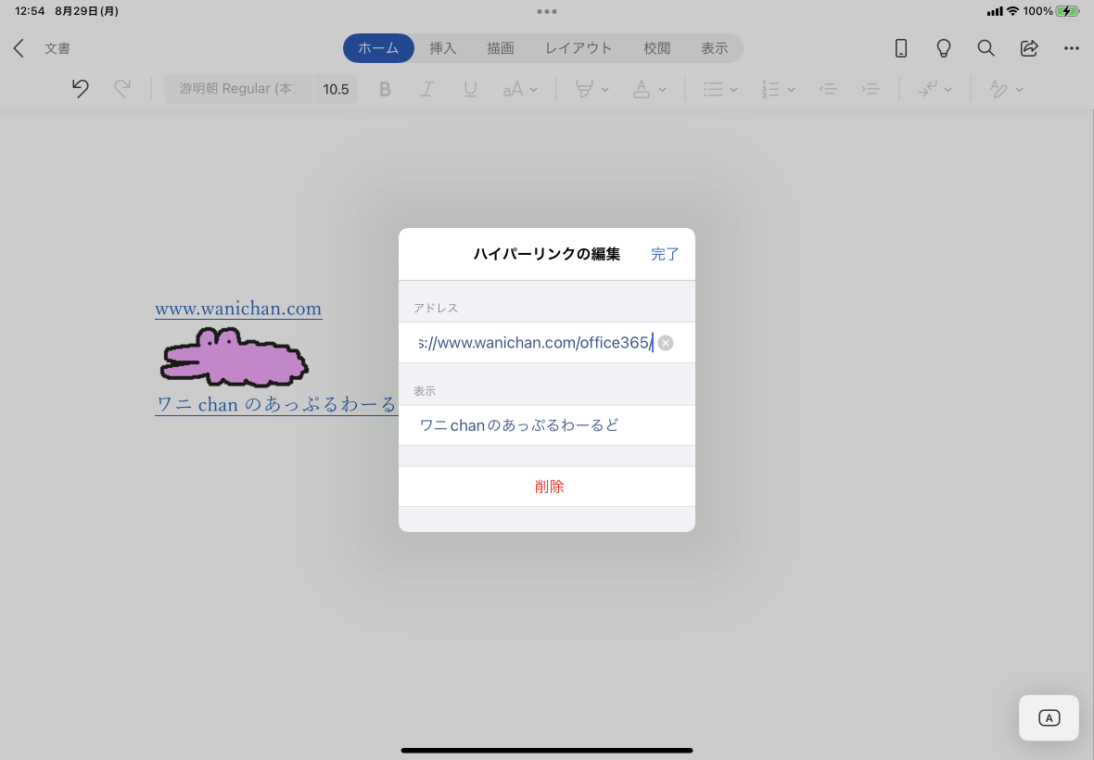Open the aA text formatting options dropdown
The height and width of the screenshot is (760, 1094).
pyautogui.click(x=520, y=89)
